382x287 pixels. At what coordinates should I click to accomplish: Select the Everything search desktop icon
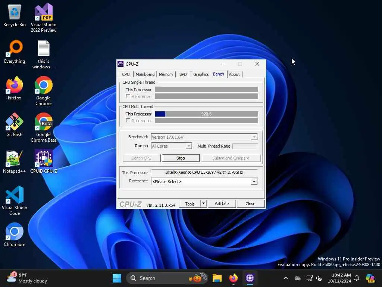(x=15, y=52)
